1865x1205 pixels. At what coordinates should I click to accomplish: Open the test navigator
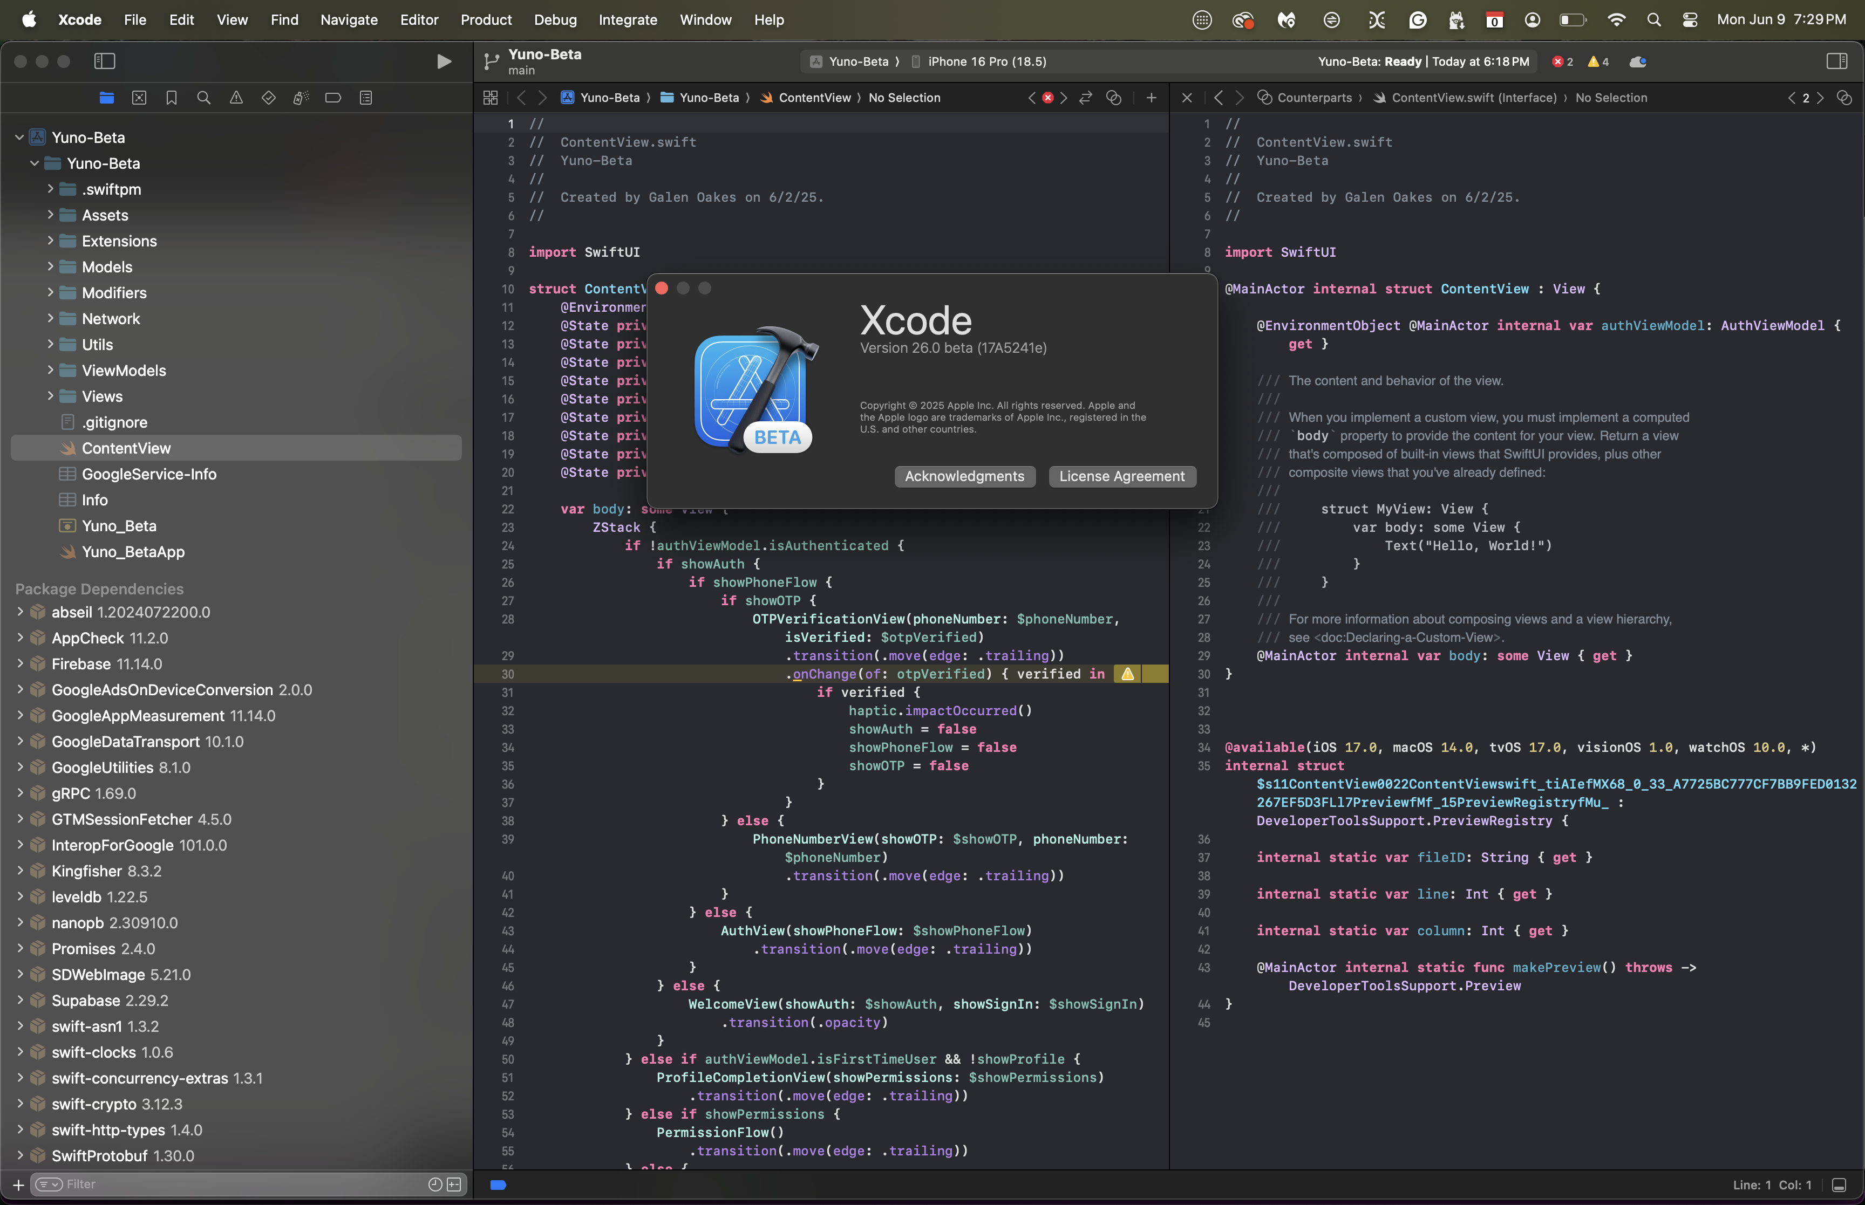click(x=268, y=98)
